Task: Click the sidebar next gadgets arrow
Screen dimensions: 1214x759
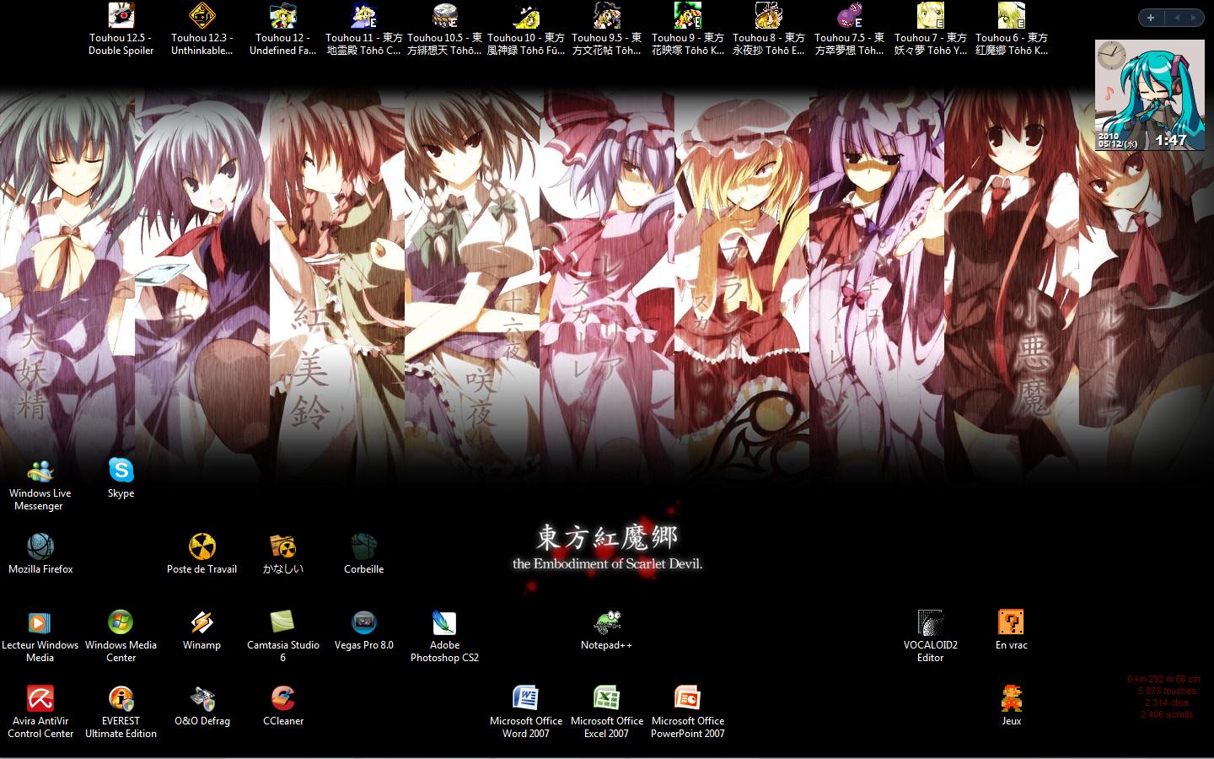Action: (1195, 18)
